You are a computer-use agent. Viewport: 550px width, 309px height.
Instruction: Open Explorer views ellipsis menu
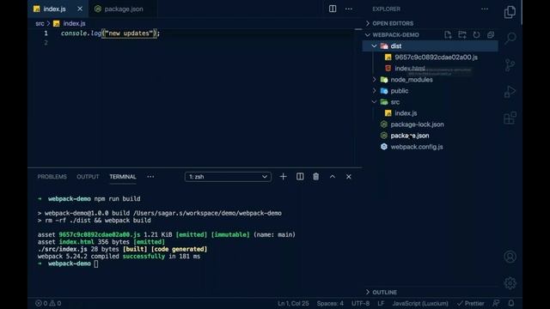pos(485,9)
